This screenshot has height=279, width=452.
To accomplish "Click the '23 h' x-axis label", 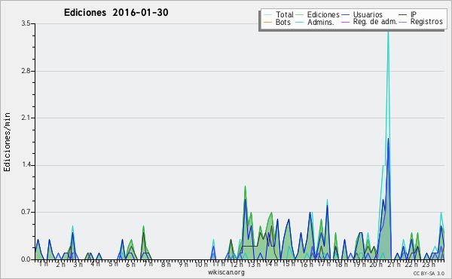I will tap(429, 264).
